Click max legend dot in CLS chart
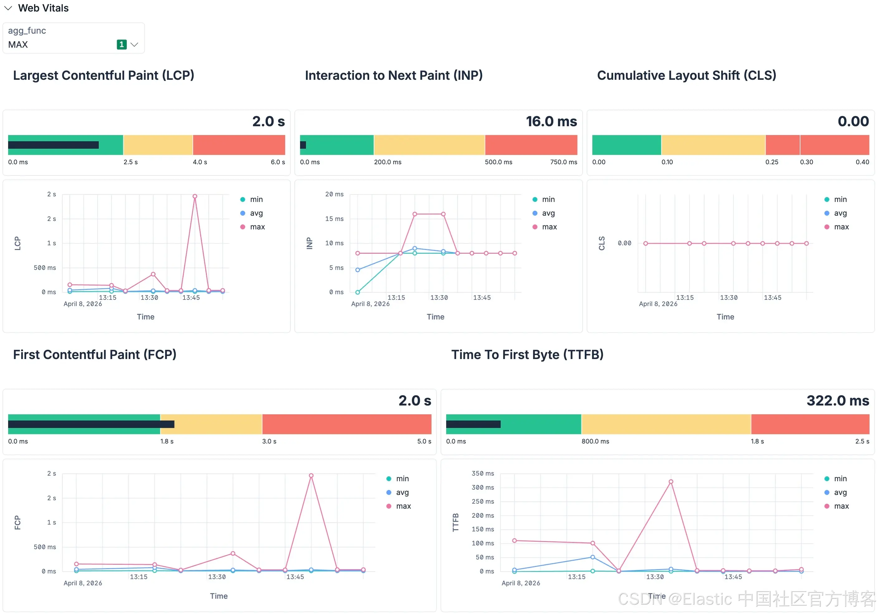Image resolution: width=878 pixels, height=614 pixels. [827, 227]
